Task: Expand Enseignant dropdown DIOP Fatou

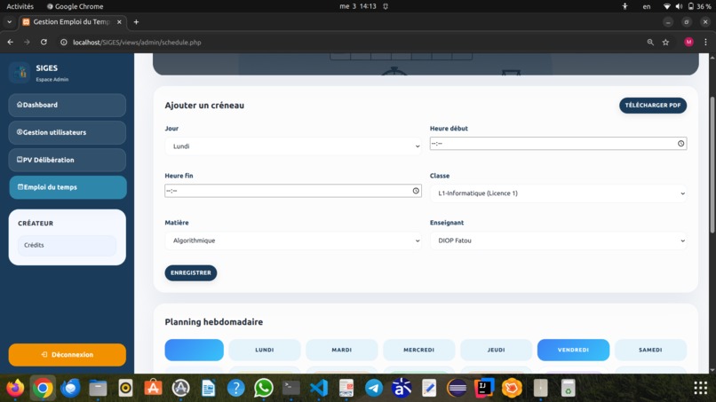Action: [558, 240]
